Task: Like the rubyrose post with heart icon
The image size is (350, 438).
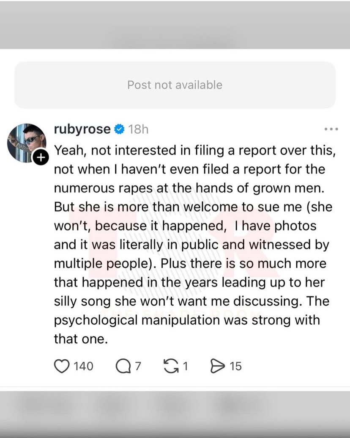Action: [62, 366]
